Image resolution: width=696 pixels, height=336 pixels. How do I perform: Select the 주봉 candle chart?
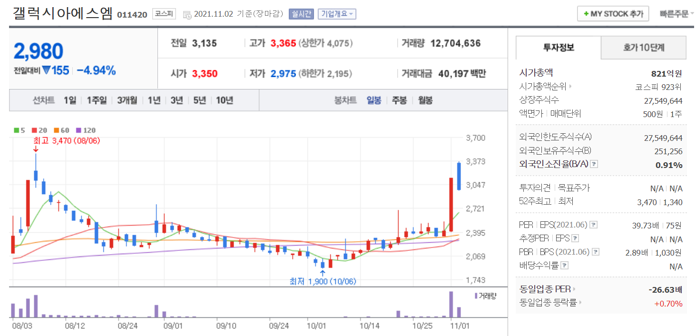tap(399, 100)
